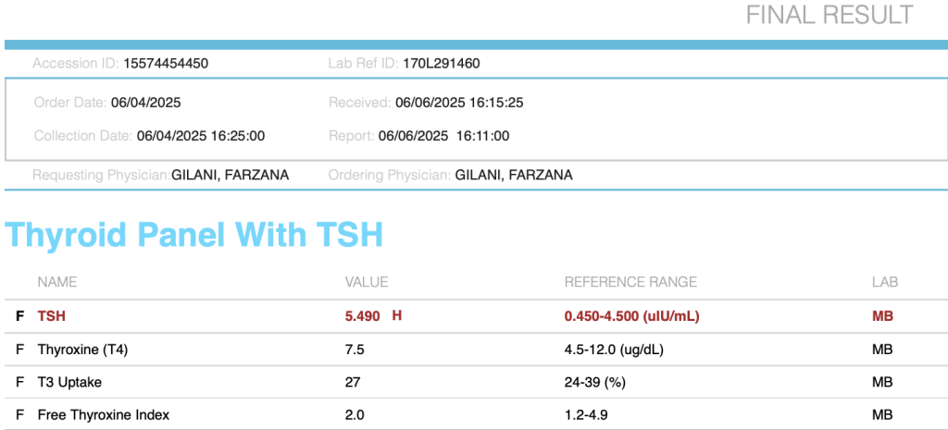Click Order Date value 06/04/2025
This screenshot has height=430, width=948.
(x=145, y=103)
